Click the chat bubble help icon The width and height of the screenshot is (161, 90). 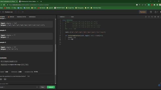(x=159, y=85)
